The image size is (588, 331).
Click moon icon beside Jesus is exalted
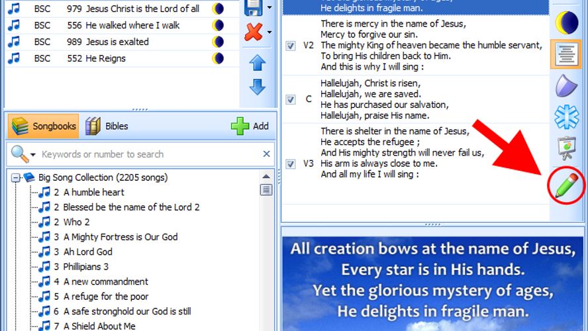pos(218,42)
